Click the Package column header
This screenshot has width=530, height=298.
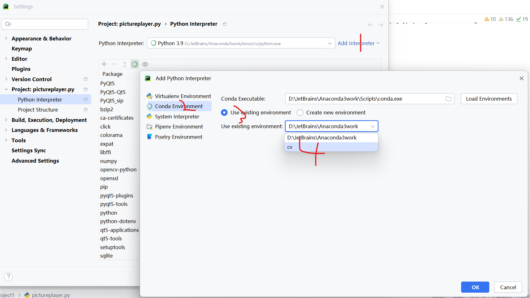112,74
